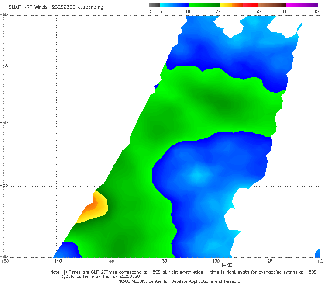
Task: Click the color bar label '18'
Action: (188, 11)
